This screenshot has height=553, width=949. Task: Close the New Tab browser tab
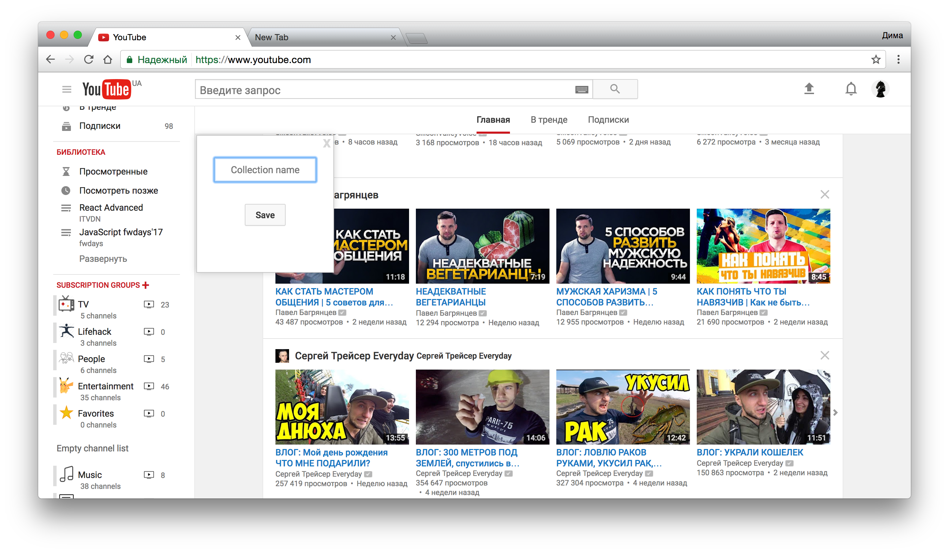(393, 37)
